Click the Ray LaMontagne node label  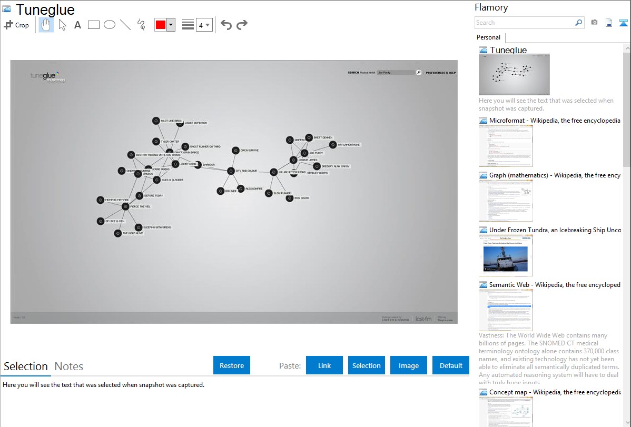click(349, 145)
